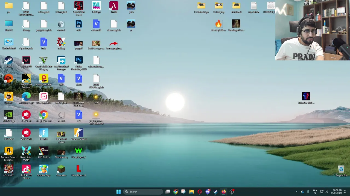Viewport: 350px width, 196px height.
Task: Open the FRA language switcher
Action: tap(315, 192)
